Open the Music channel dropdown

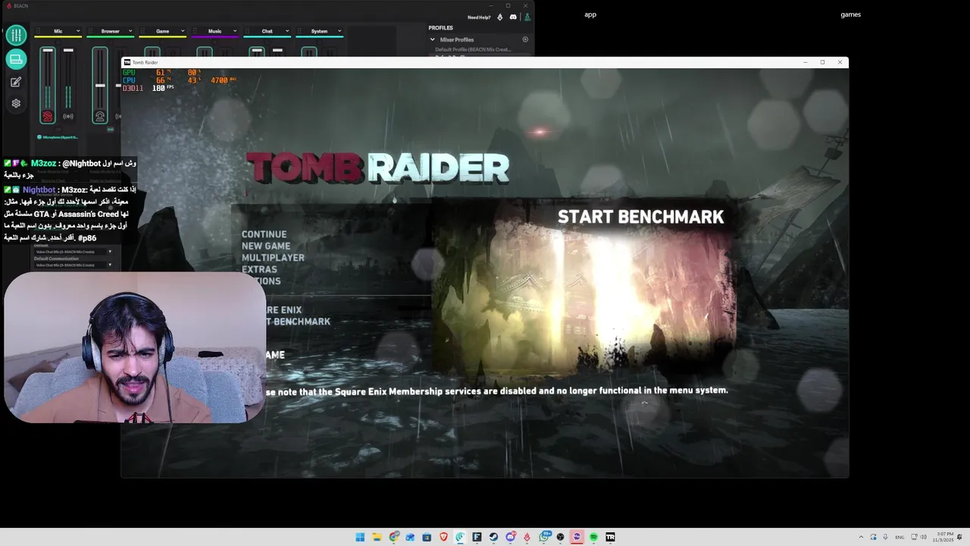click(x=235, y=31)
